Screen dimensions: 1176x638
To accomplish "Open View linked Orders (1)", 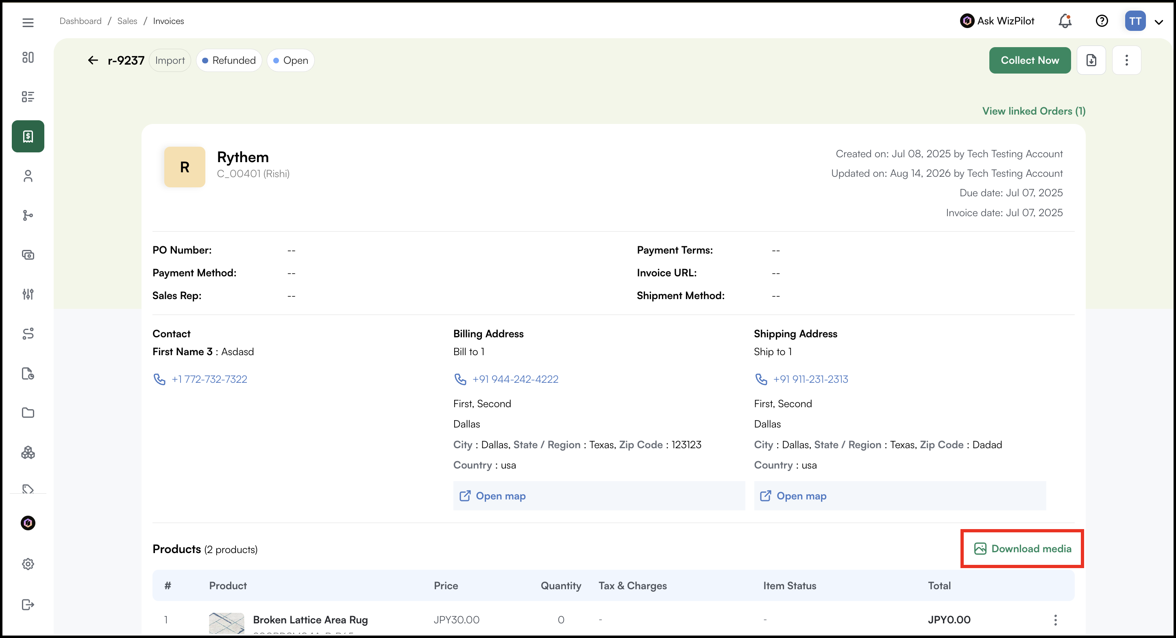I will (x=1034, y=111).
